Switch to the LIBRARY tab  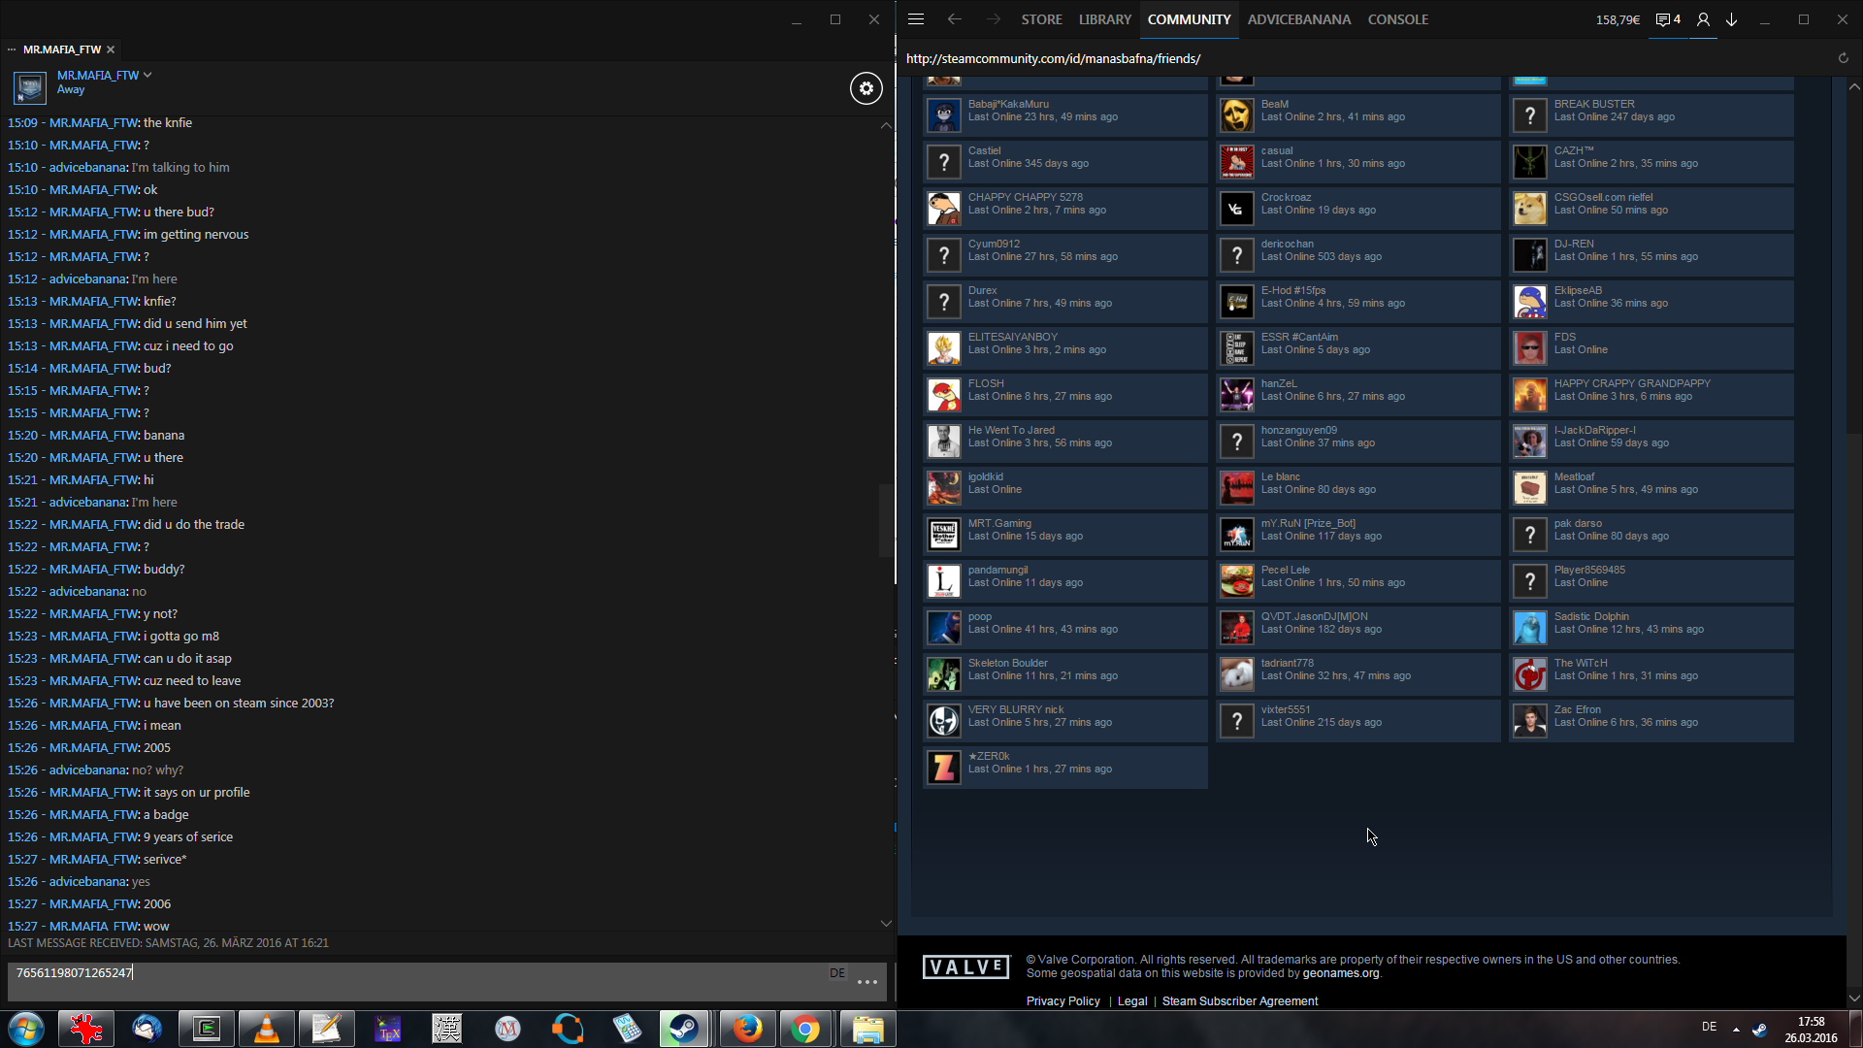[1104, 19]
